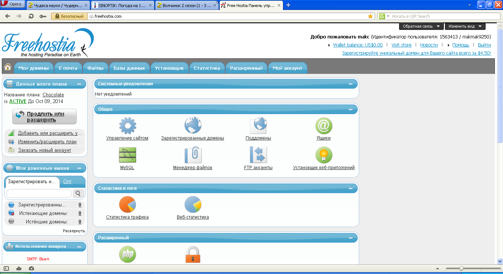The width and height of the screenshot is (503, 274).
Task: Collapse the Использование аккаунта panel
Action: click(x=79, y=246)
